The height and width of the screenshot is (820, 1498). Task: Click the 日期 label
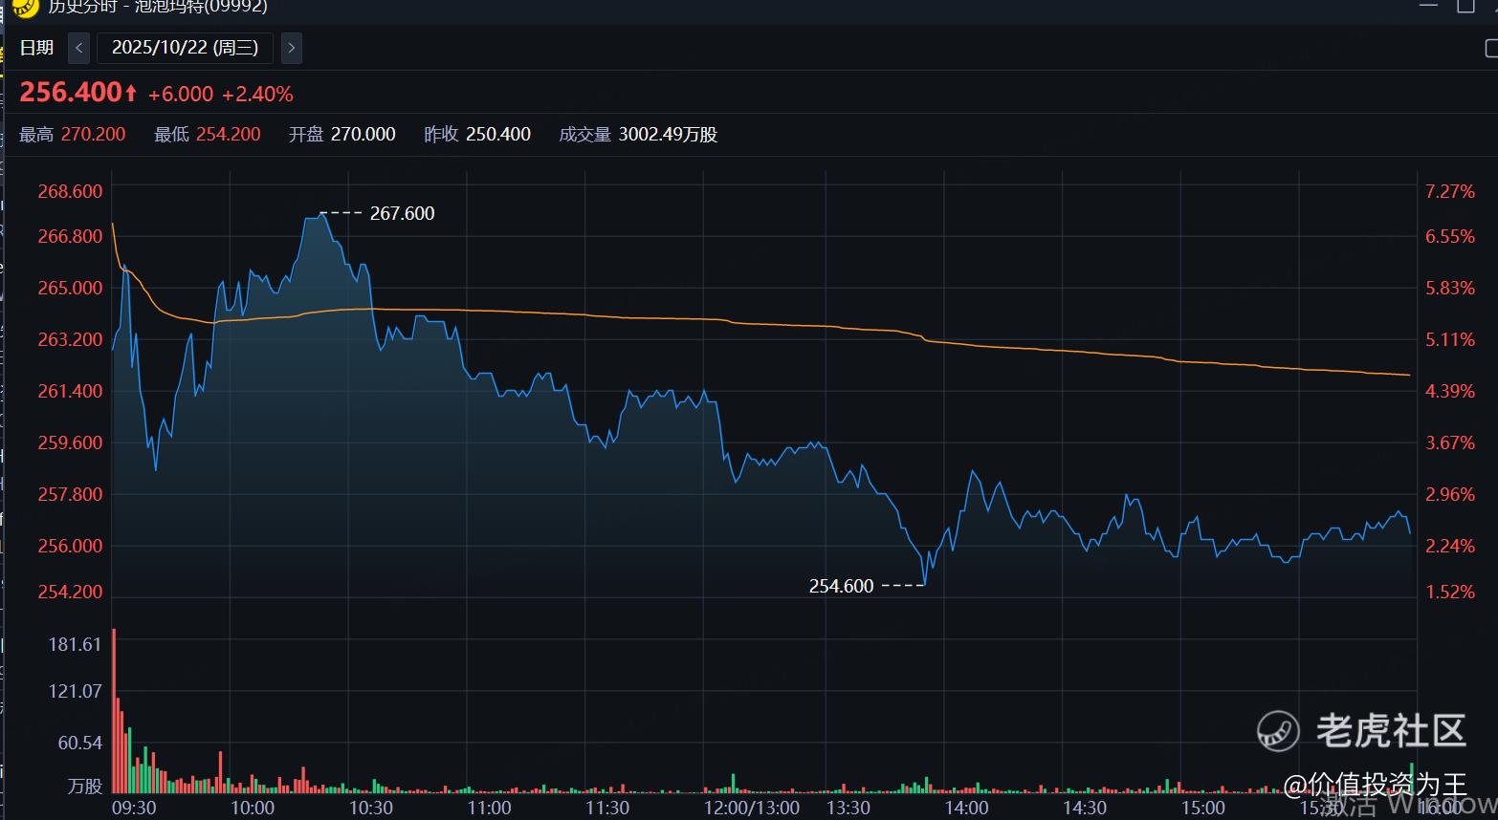click(x=36, y=48)
